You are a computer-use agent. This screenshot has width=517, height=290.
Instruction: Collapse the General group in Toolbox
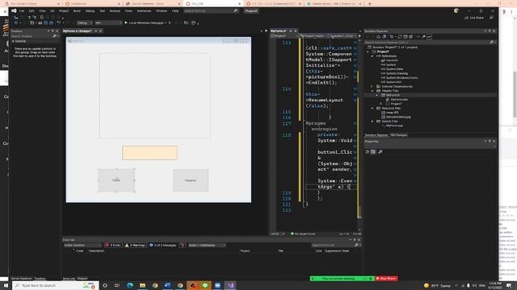13,41
